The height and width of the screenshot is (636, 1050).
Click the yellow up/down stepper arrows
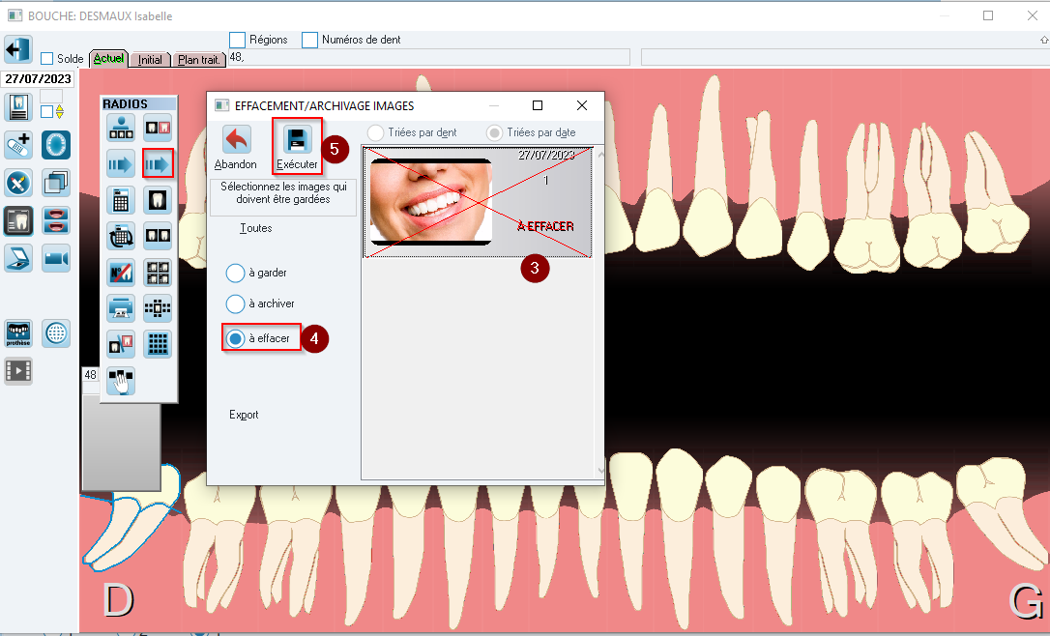60,111
